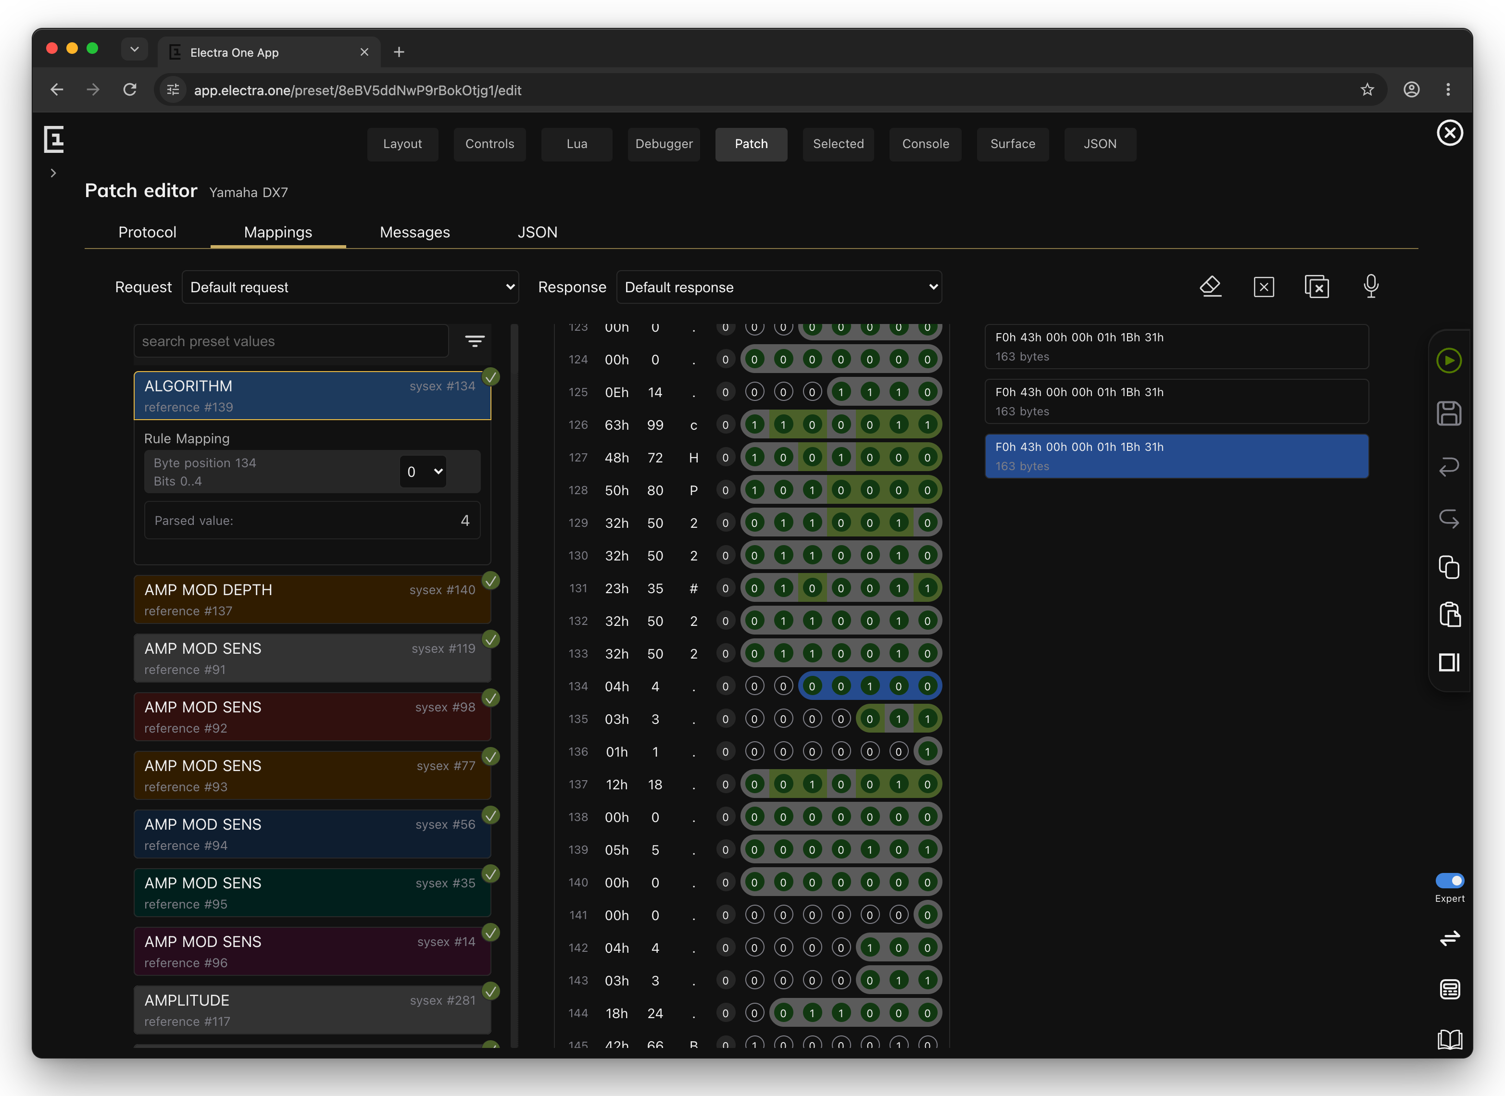Screen dimensions: 1505x1096
Task: Reload the browser page
Action: pos(130,89)
